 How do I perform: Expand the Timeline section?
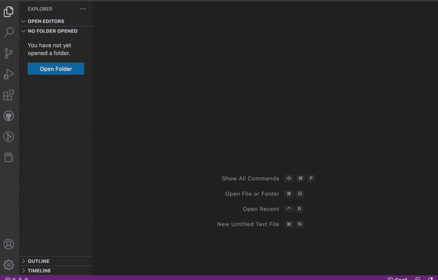coord(39,271)
